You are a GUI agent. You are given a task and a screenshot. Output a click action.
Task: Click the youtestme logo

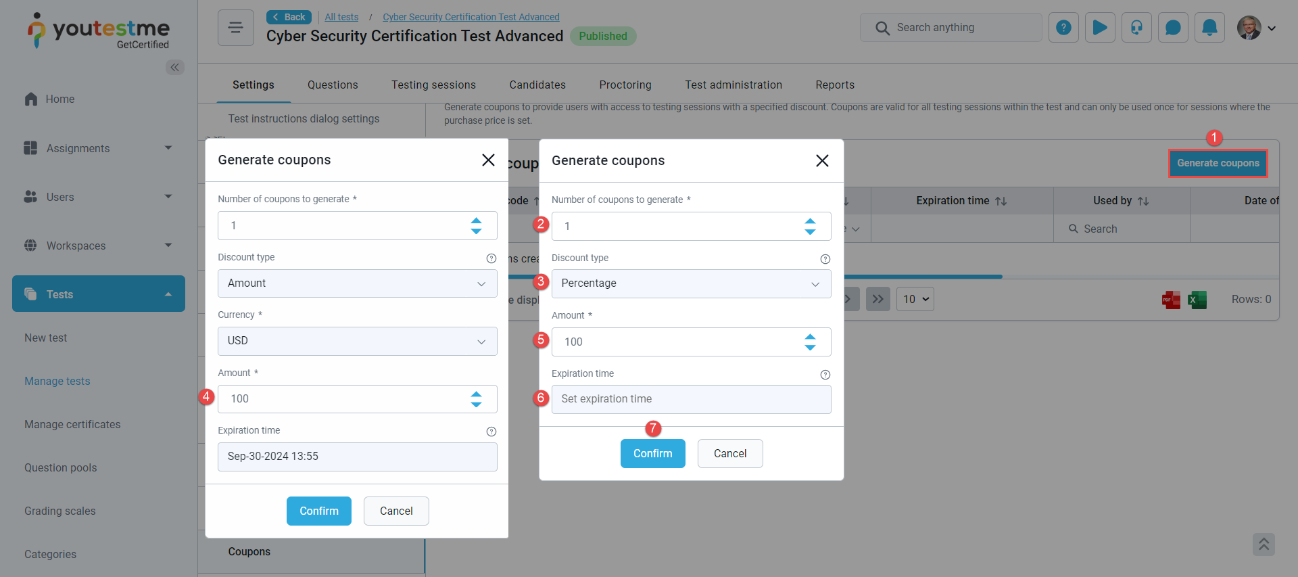(99, 30)
